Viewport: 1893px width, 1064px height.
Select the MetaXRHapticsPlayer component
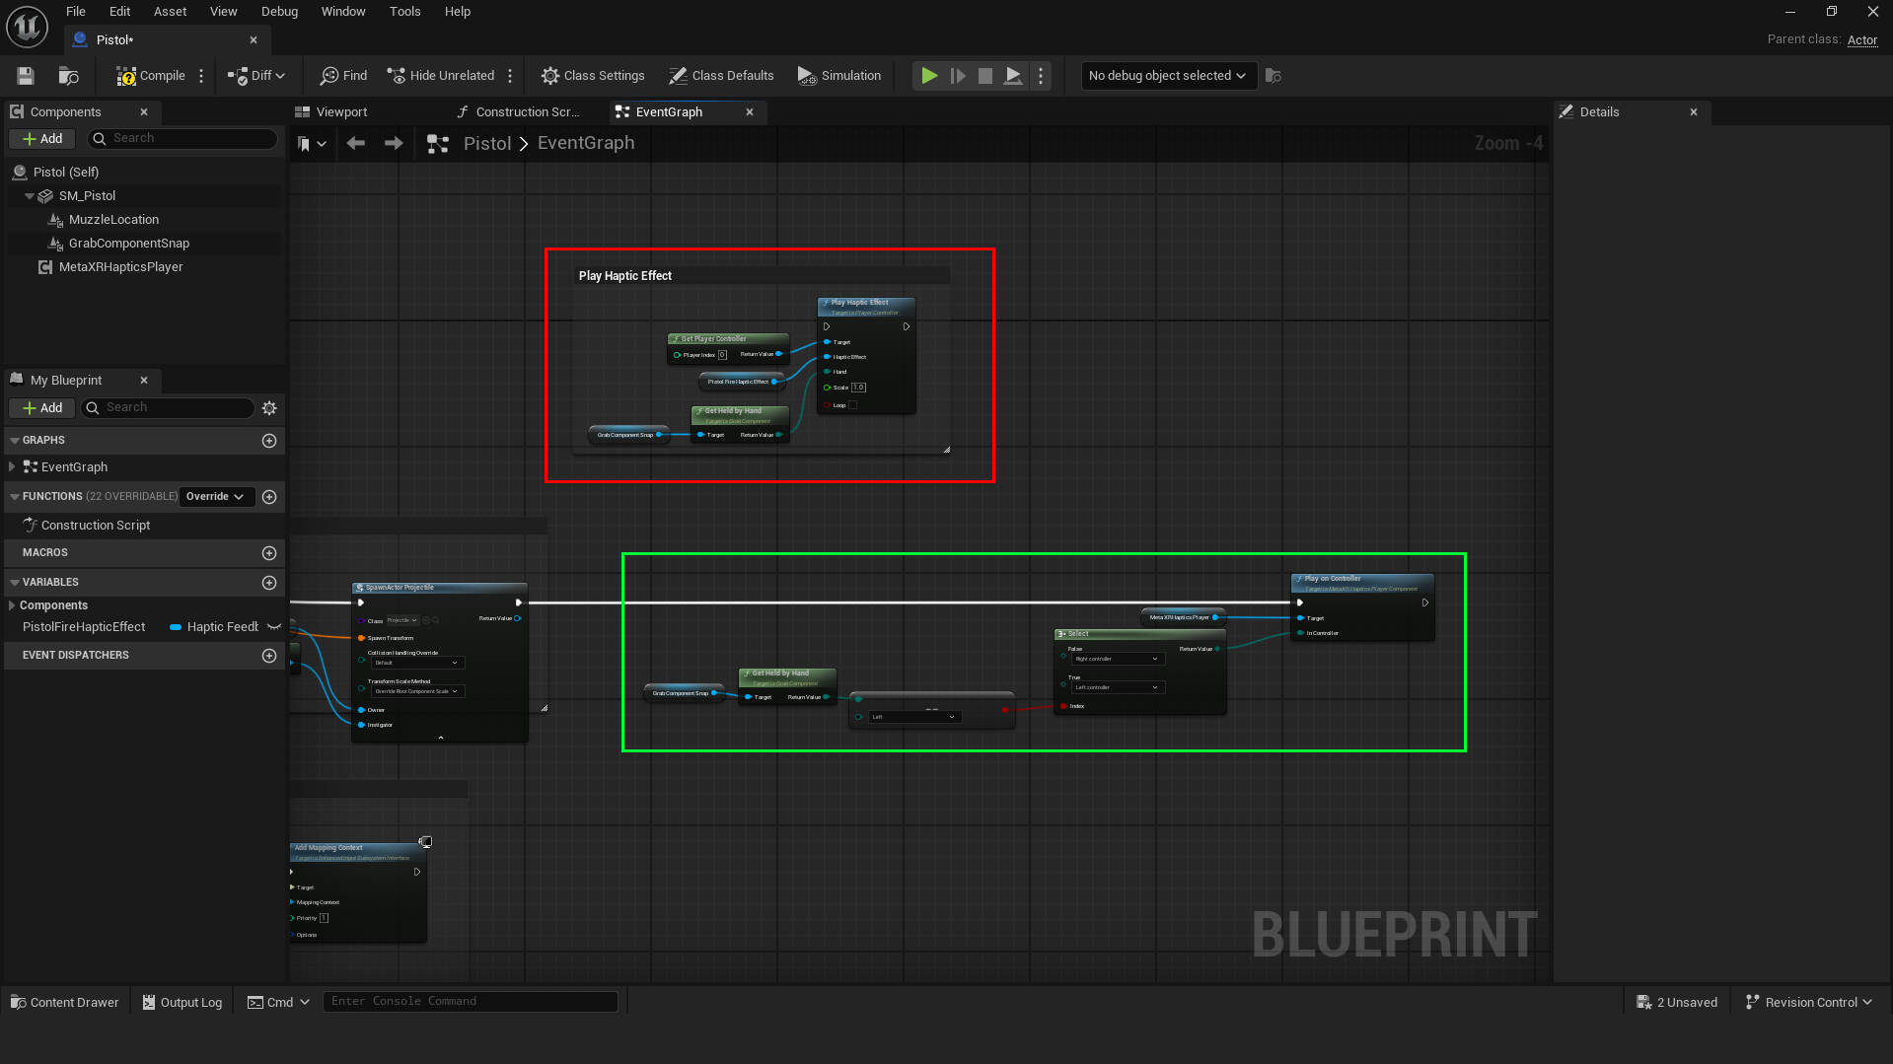click(x=120, y=267)
